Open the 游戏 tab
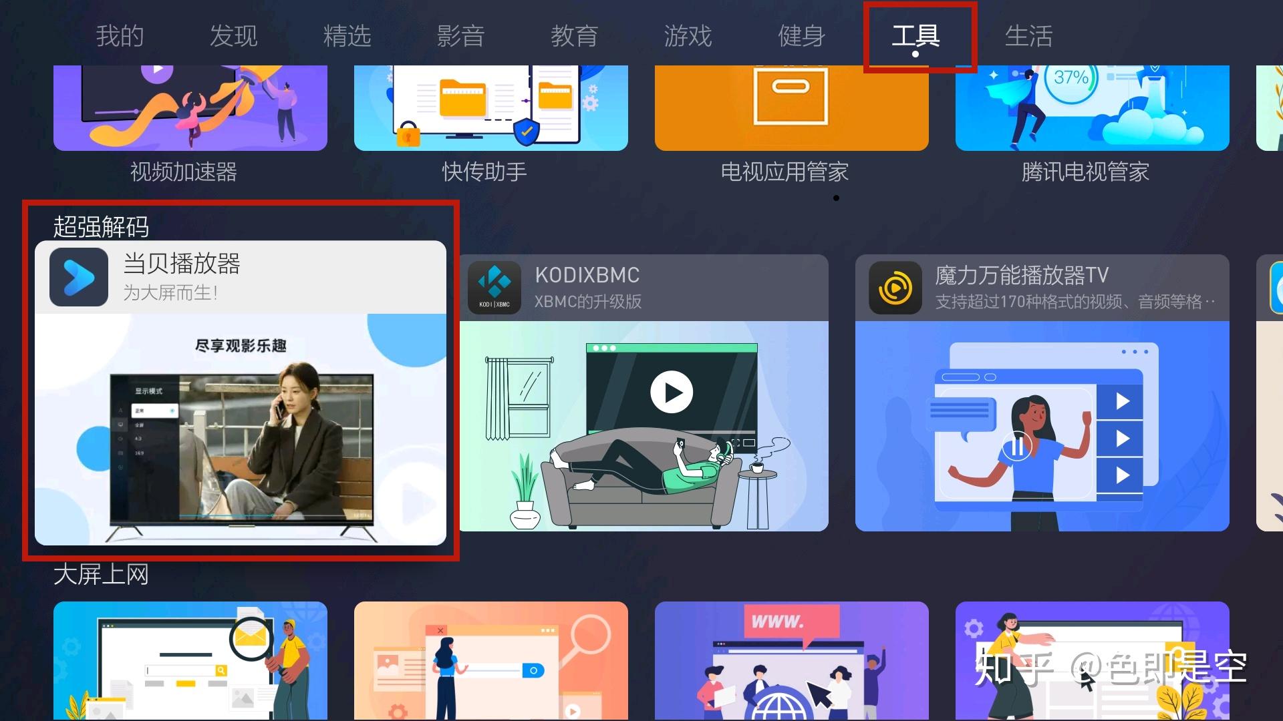The image size is (1283, 721). coord(688,36)
